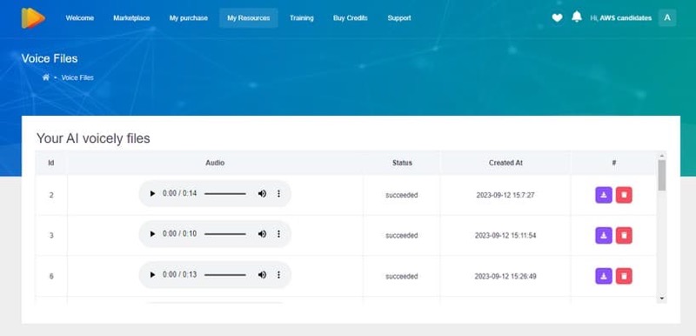Open the Training menu item
The image size is (696, 336).
click(x=302, y=18)
